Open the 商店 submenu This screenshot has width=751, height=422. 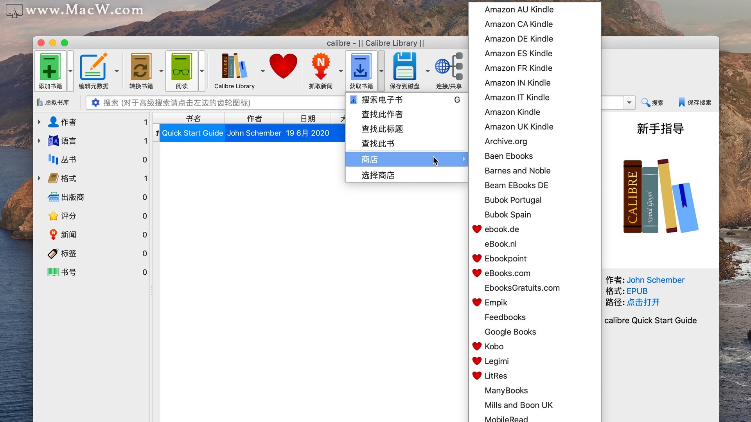[x=407, y=159]
